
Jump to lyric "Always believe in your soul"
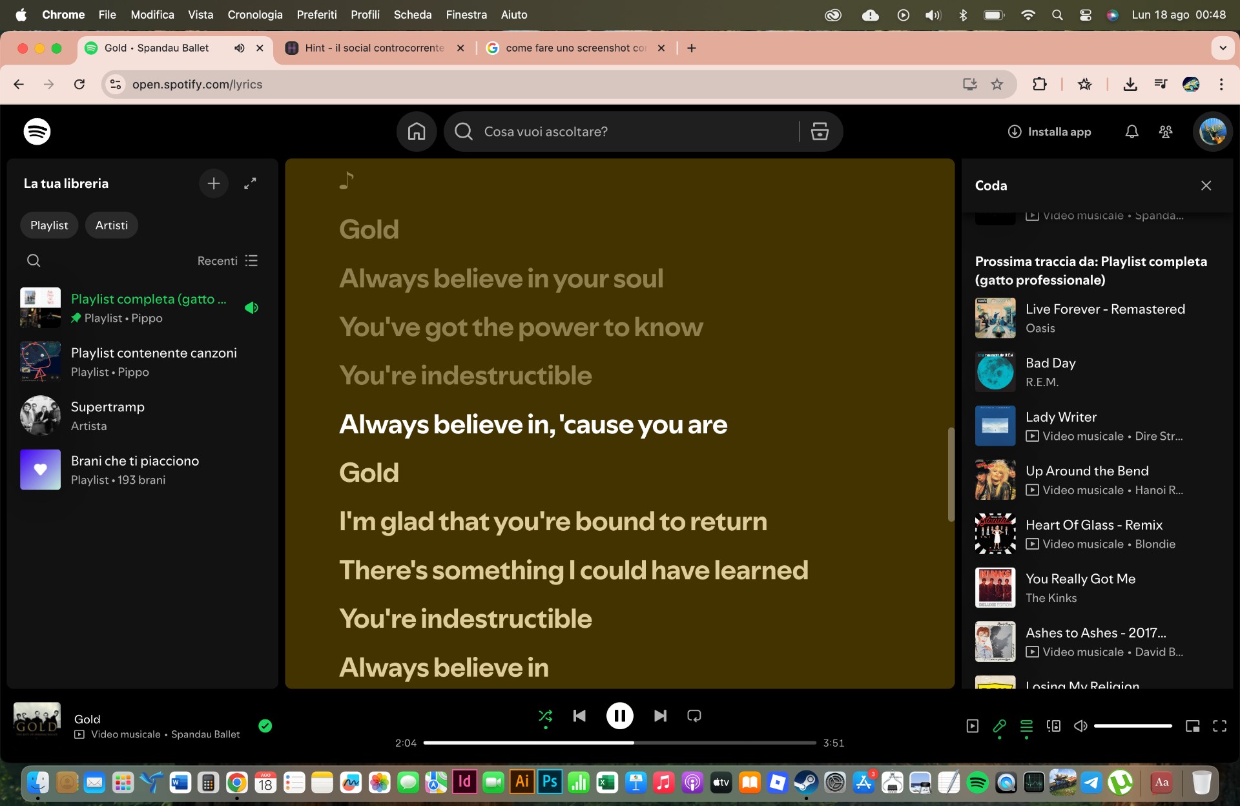501,278
